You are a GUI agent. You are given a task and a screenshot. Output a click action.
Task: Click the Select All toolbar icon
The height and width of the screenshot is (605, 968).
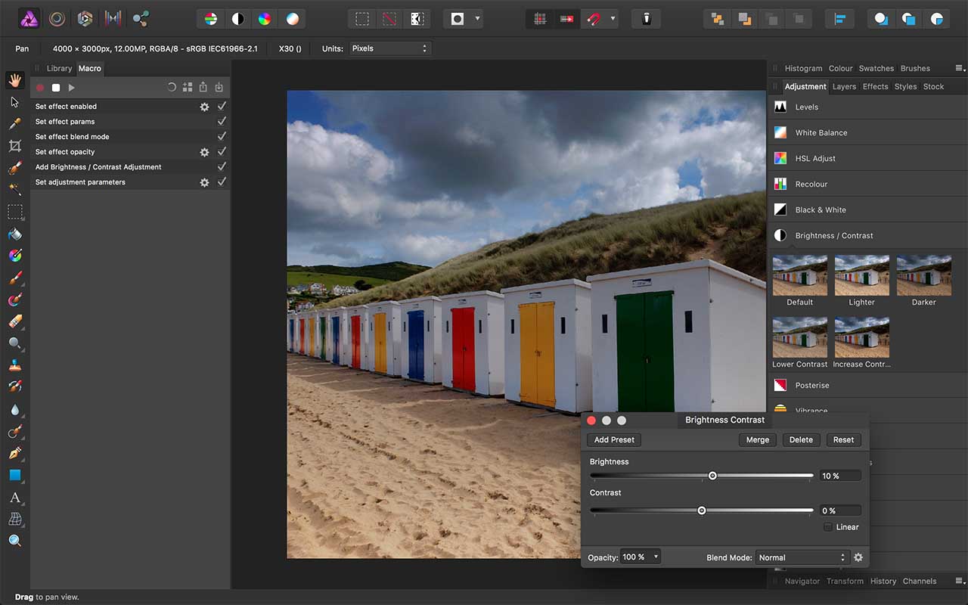(x=362, y=19)
